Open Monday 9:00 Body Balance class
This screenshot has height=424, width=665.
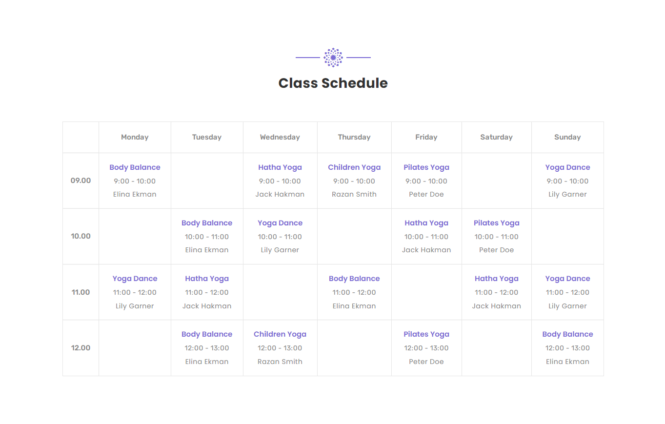[x=135, y=167]
